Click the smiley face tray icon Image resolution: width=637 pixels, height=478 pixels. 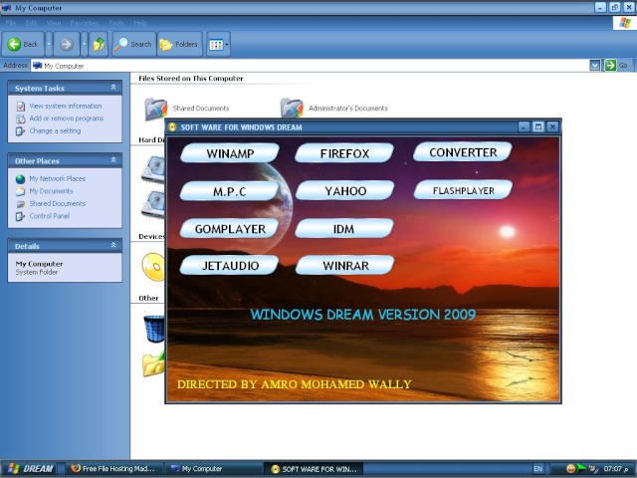pos(570,469)
